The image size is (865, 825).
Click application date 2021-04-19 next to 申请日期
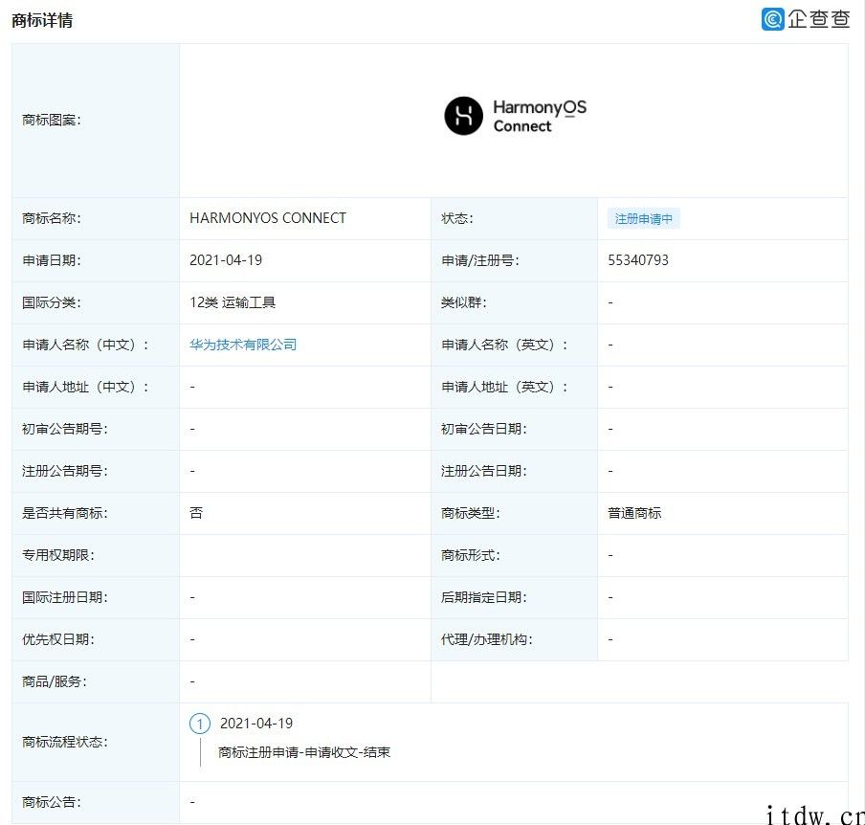click(226, 260)
